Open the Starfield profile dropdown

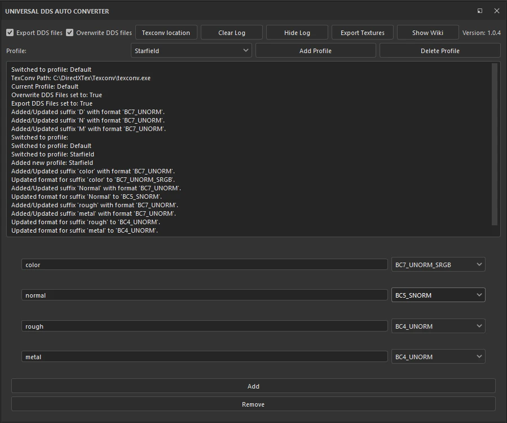(x=191, y=51)
